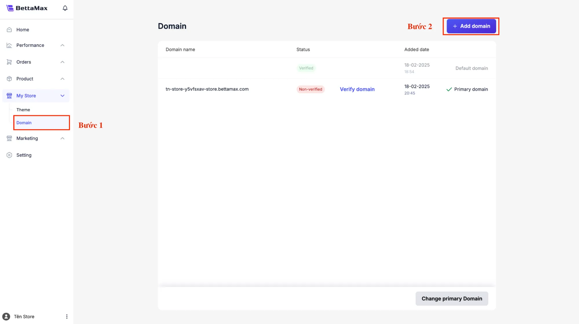The height and width of the screenshot is (324, 579).
Task: Expand the Performance submenu chevron
Action: (62, 45)
